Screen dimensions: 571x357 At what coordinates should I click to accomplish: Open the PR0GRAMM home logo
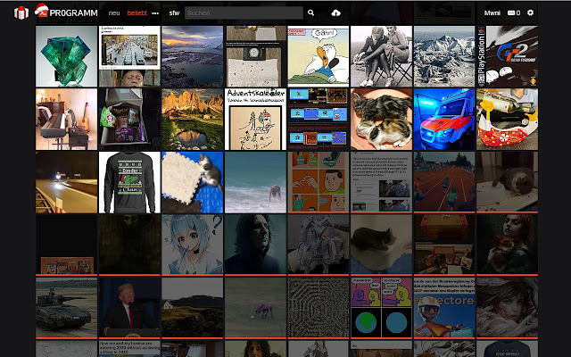click(66, 12)
